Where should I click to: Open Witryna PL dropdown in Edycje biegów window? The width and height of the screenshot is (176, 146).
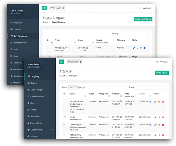pos(58,8)
